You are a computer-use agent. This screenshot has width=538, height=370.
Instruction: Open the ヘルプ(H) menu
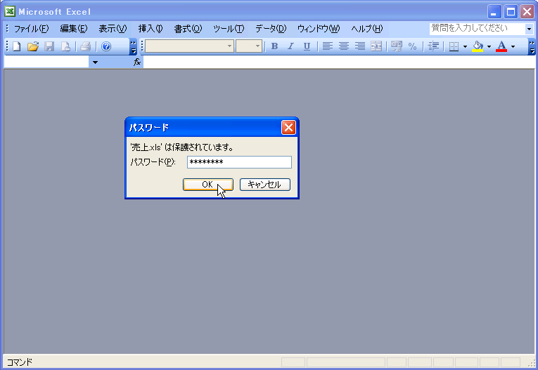[x=367, y=29]
